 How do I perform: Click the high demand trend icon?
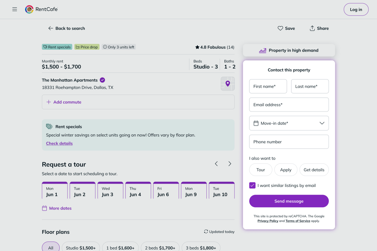[262, 50]
